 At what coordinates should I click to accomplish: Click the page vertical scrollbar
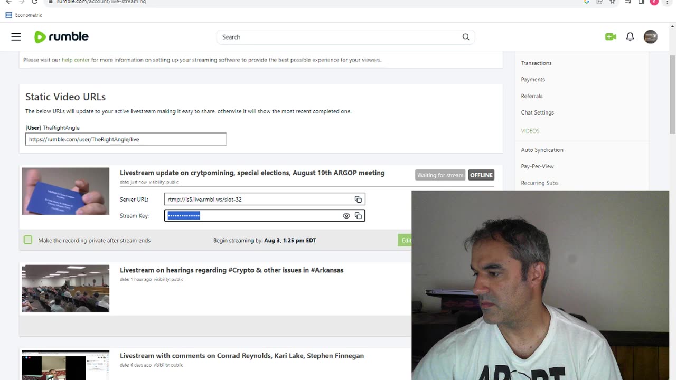pyautogui.click(x=672, y=95)
